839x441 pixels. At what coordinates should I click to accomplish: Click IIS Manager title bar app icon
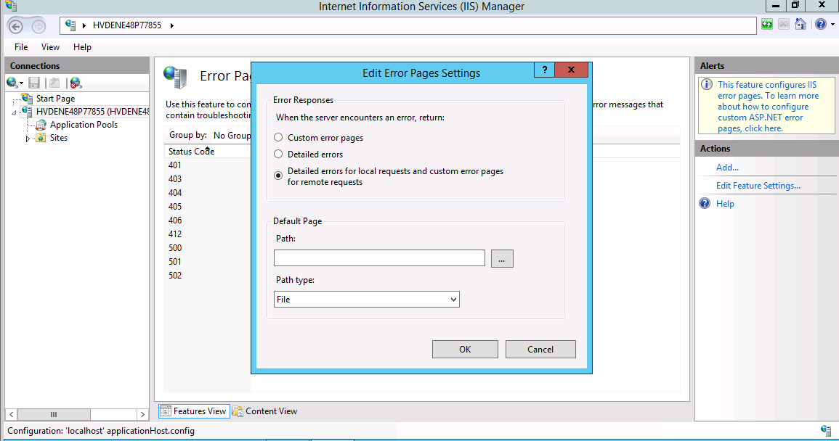tap(11, 6)
